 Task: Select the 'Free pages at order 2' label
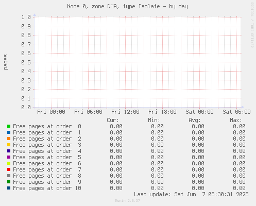pyautogui.click(x=47, y=139)
